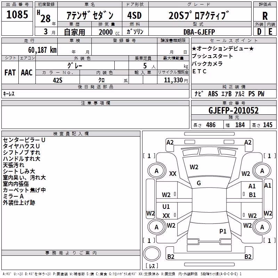The image size is (278, 278).
Task: Select the seating capacity value 5
Action: click(x=145, y=66)
